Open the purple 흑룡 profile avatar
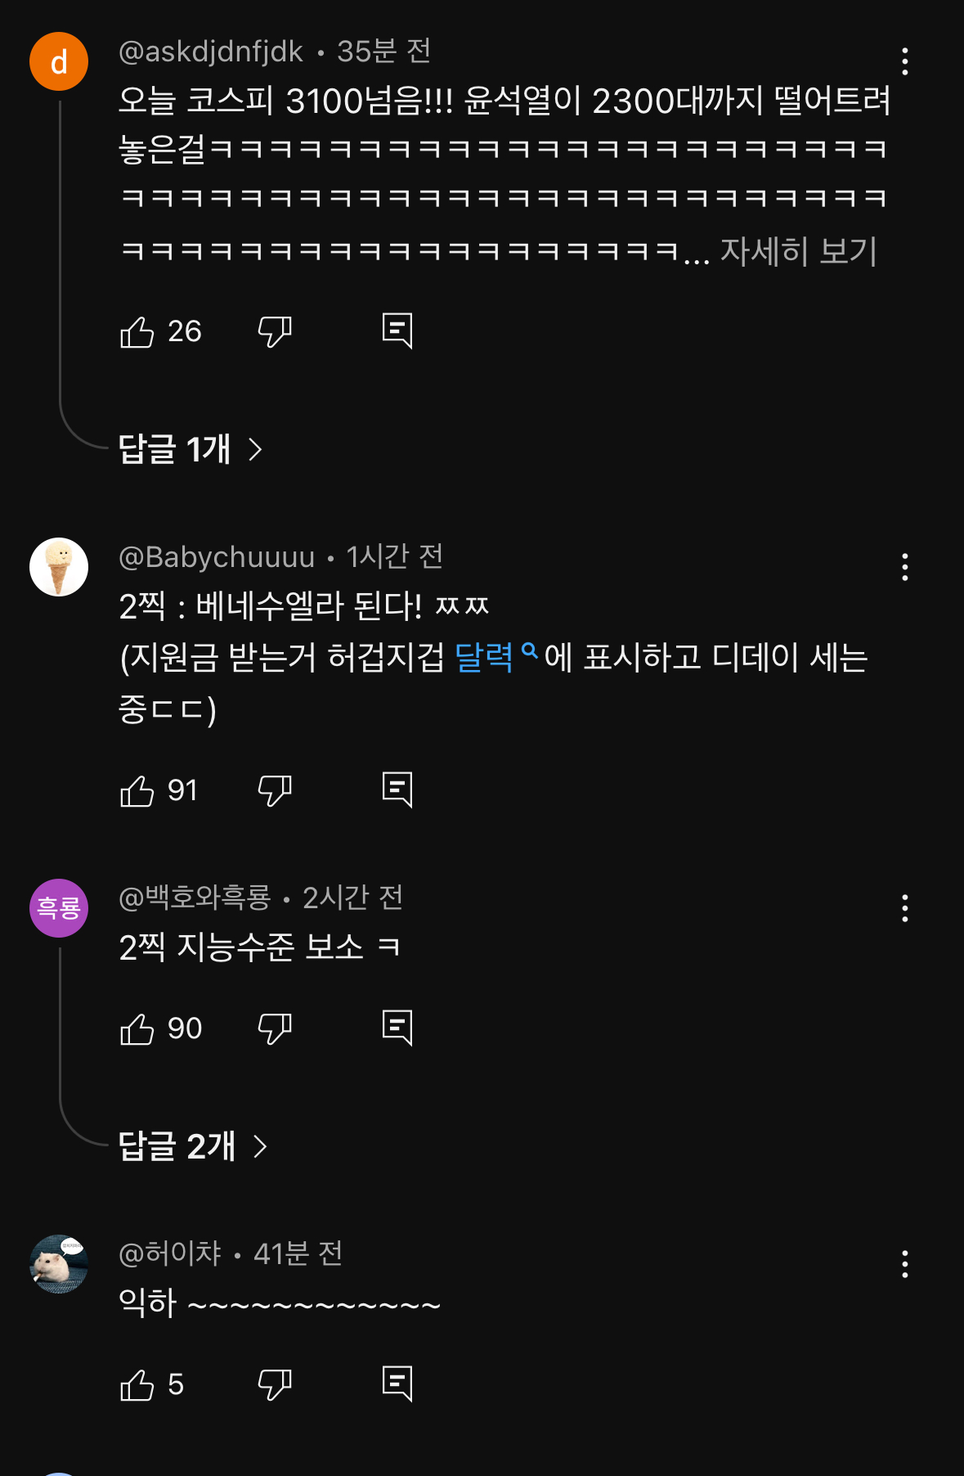Screen dimensions: 964x1476 (59, 908)
